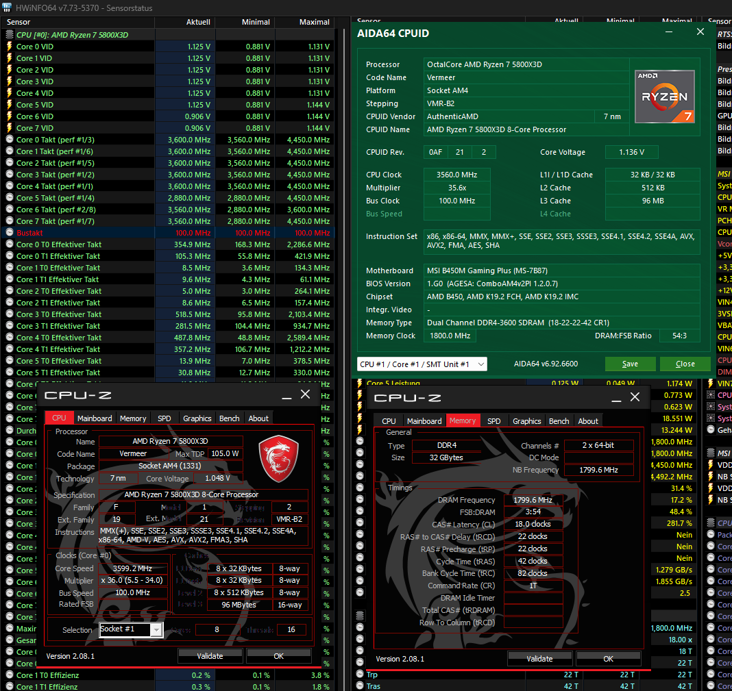732x691 pixels.
Task: Click the Core Speed field showing 3599.2 MHz
Action: pos(132,568)
